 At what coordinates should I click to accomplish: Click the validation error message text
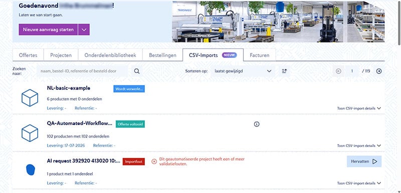tap(202, 161)
